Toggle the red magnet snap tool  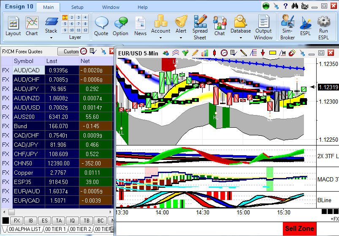point(292,53)
